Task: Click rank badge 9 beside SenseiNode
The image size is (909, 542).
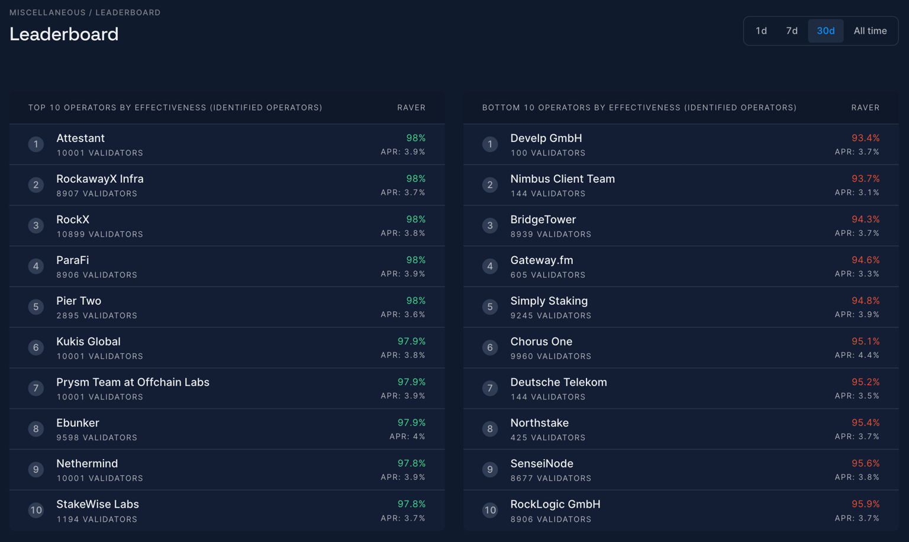Action: coord(490,470)
